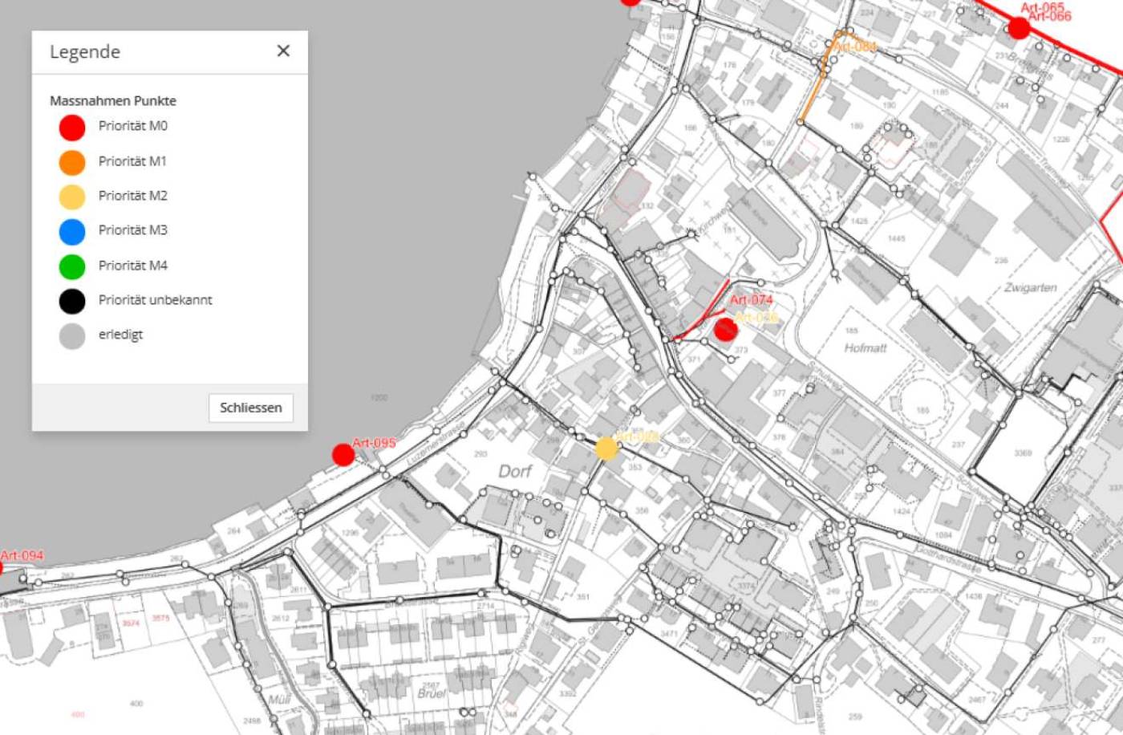Select the green Priorität M4 legend circle
The image size is (1123, 735).
pos(72,266)
